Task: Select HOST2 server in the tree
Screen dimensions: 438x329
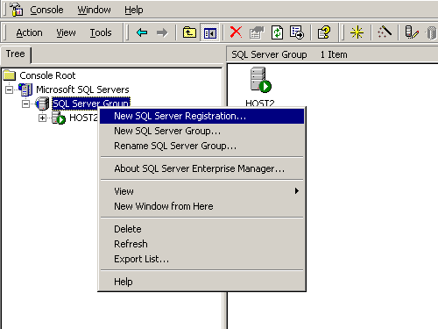Action: pos(83,118)
